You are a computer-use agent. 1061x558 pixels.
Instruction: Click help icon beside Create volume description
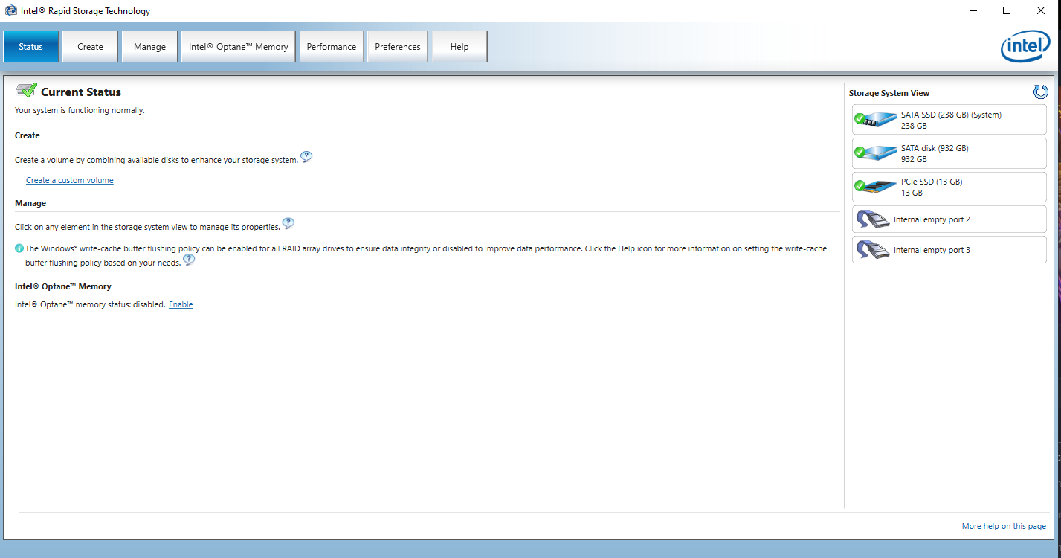(x=306, y=157)
